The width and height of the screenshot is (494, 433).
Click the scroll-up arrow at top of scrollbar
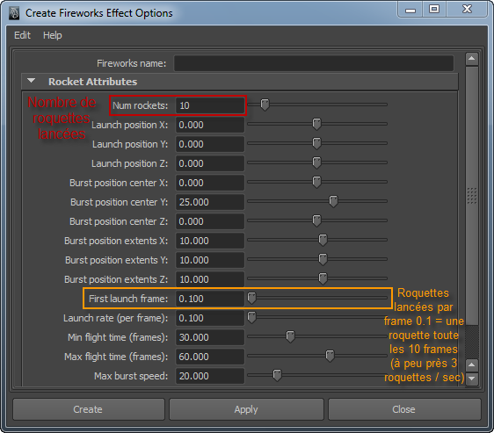[x=472, y=59]
